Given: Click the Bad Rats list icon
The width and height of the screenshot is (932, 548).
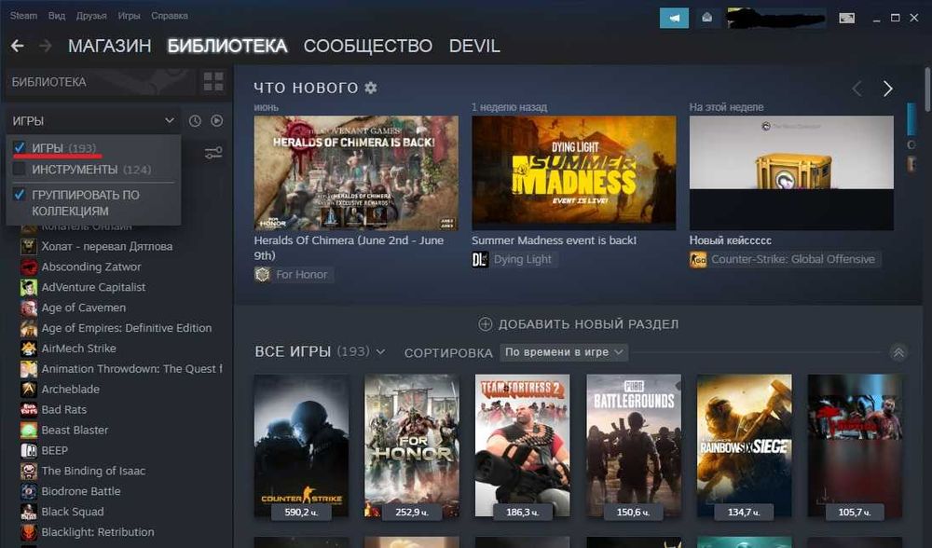Looking at the screenshot, I should [x=29, y=409].
